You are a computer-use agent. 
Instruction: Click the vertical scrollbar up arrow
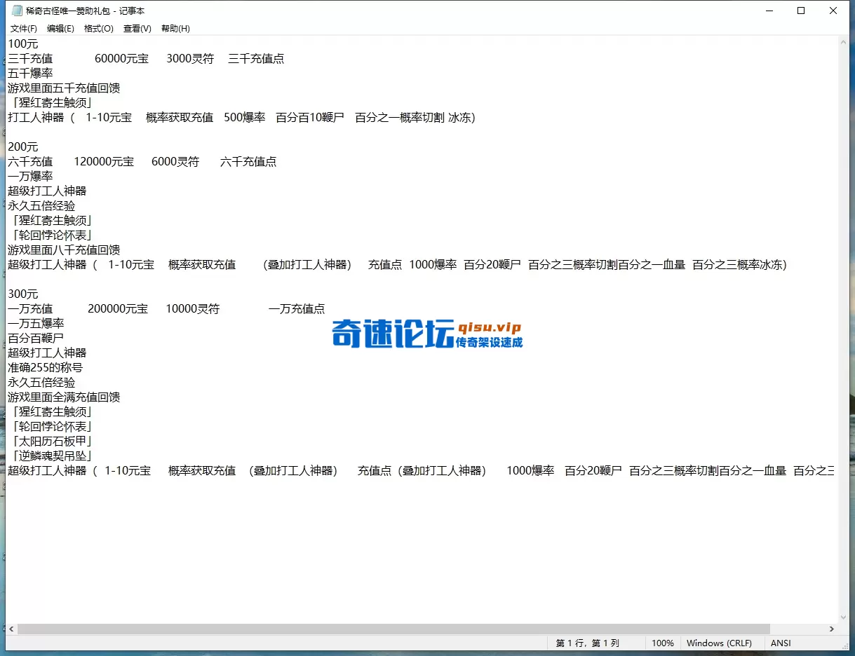[x=845, y=41]
